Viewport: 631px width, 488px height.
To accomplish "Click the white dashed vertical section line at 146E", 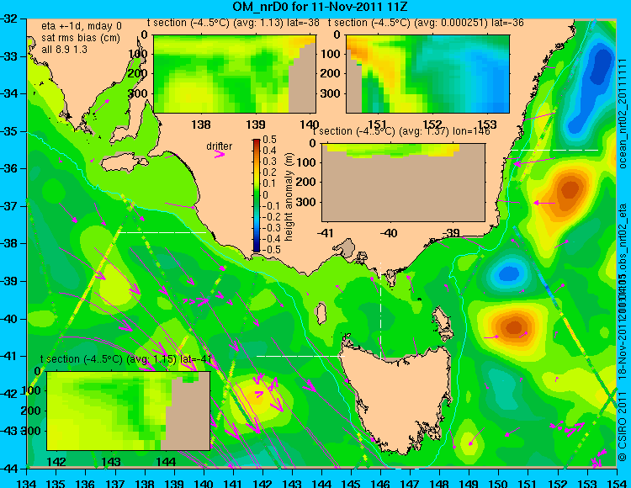I will pyautogui.click(x=380, y=310).
